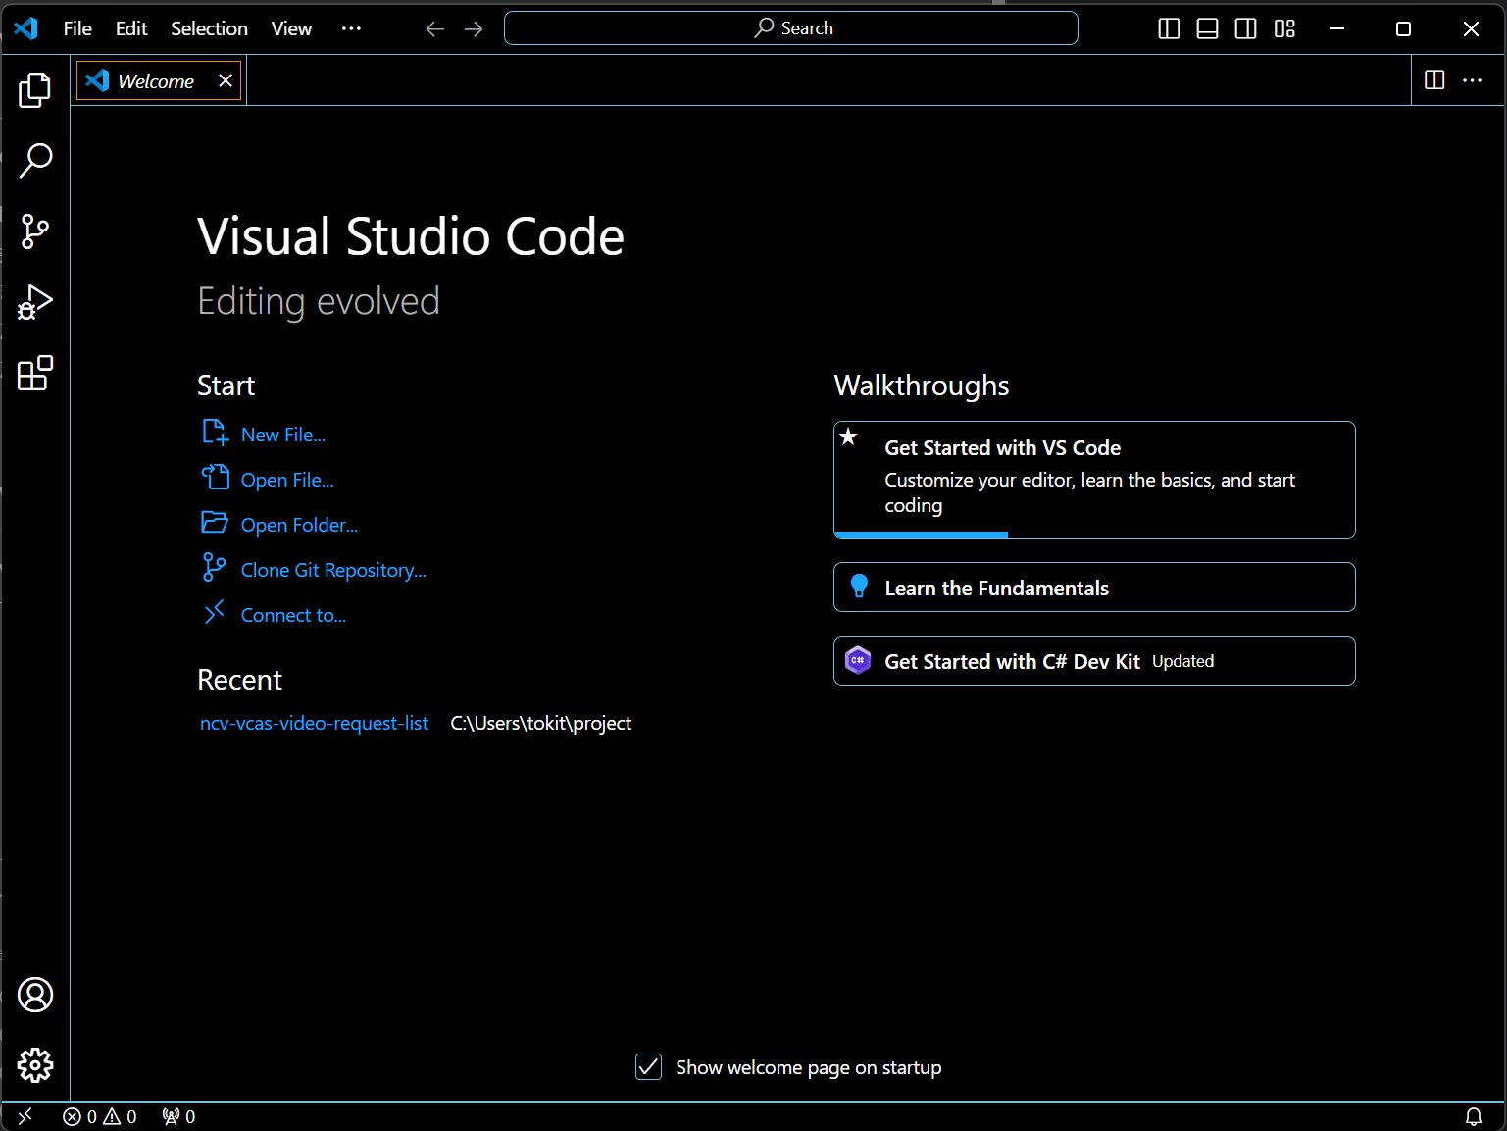The width and height of the screenshot is (1507, 1131).
Task: Click the C:\Users\tokit\project path text
Action: pos(541,723)
